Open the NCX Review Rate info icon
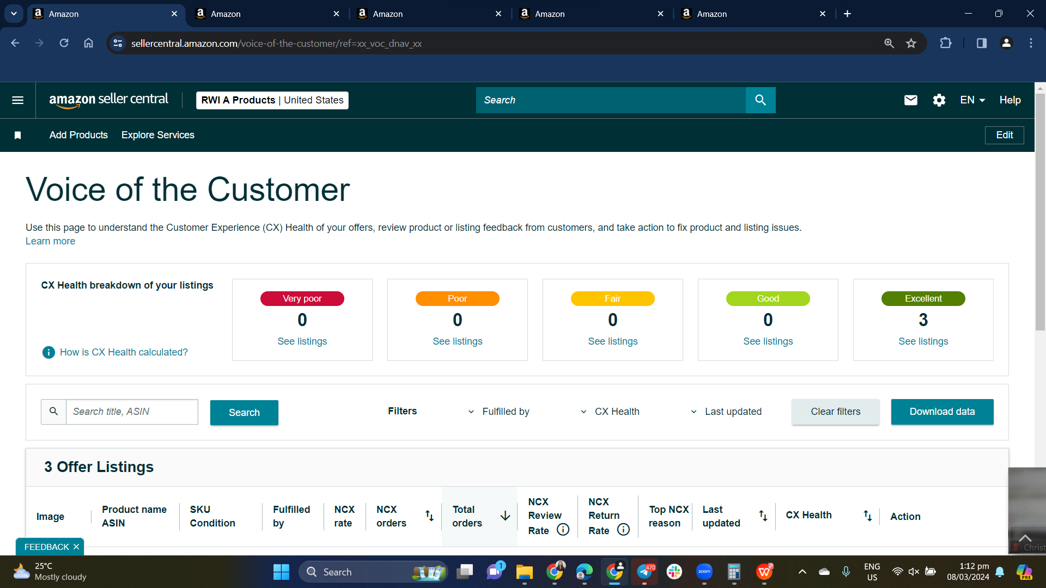 563,530
